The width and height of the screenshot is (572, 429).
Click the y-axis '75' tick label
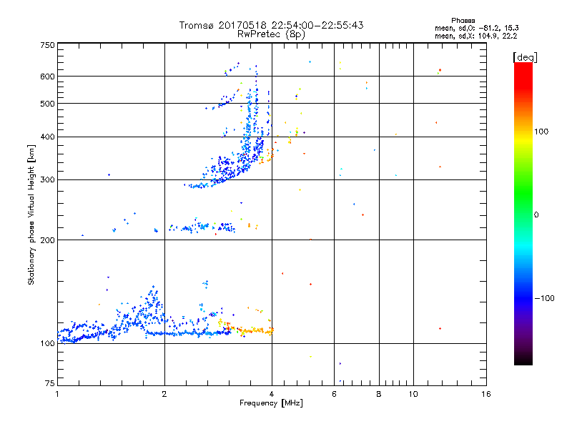[x=50, y=383]
